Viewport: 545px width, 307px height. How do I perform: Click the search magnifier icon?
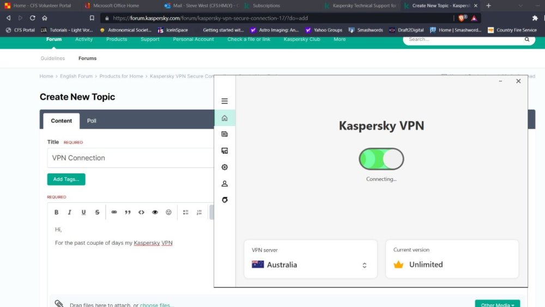pos(527,39)
